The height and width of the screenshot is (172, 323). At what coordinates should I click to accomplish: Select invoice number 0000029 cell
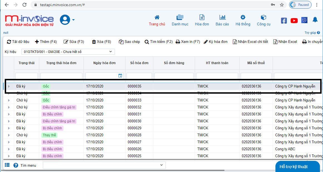pyautogui.click(x=139, y=128)
